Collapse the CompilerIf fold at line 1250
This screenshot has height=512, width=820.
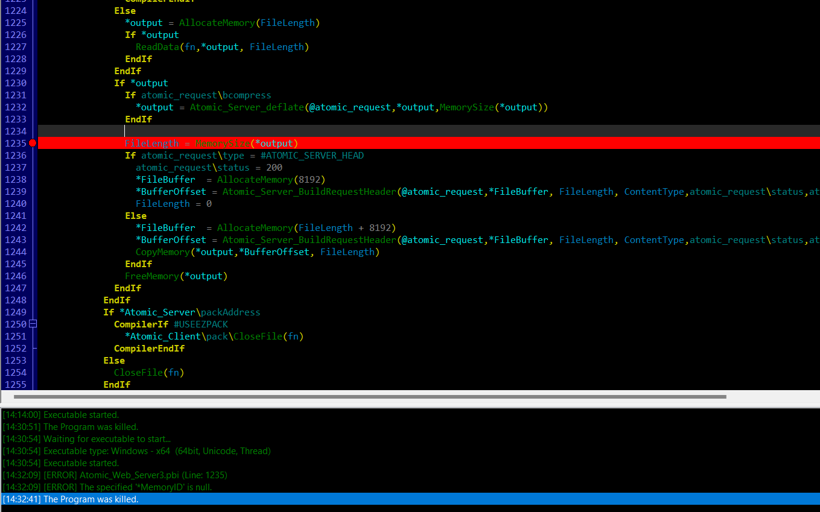point(33,324)
